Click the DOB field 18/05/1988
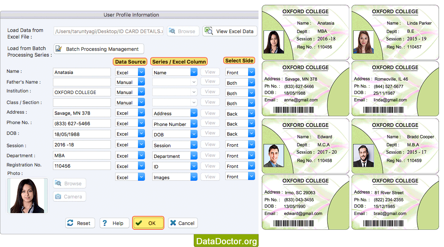The height and width of the screenshot is (247, 444). pos(82,134)
